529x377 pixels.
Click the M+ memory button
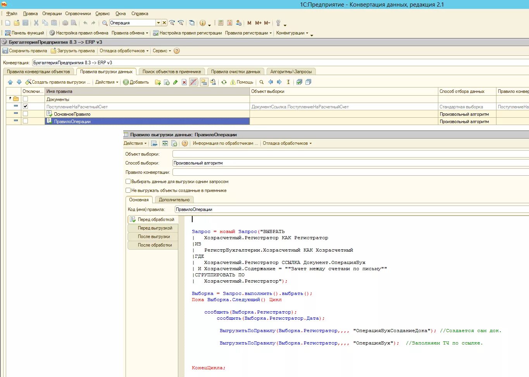coord(258,23)
